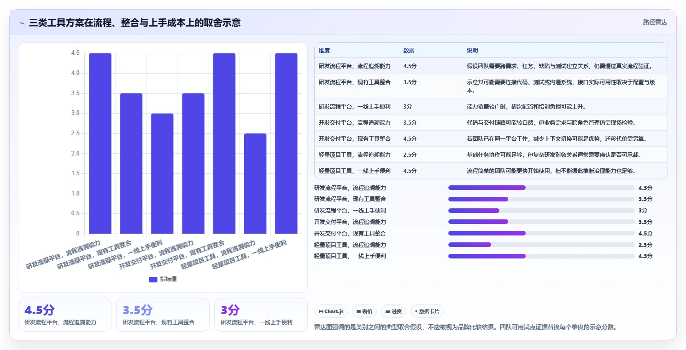
Task: Click the 2.5分 progress value label
Action: tap(645, 245)
